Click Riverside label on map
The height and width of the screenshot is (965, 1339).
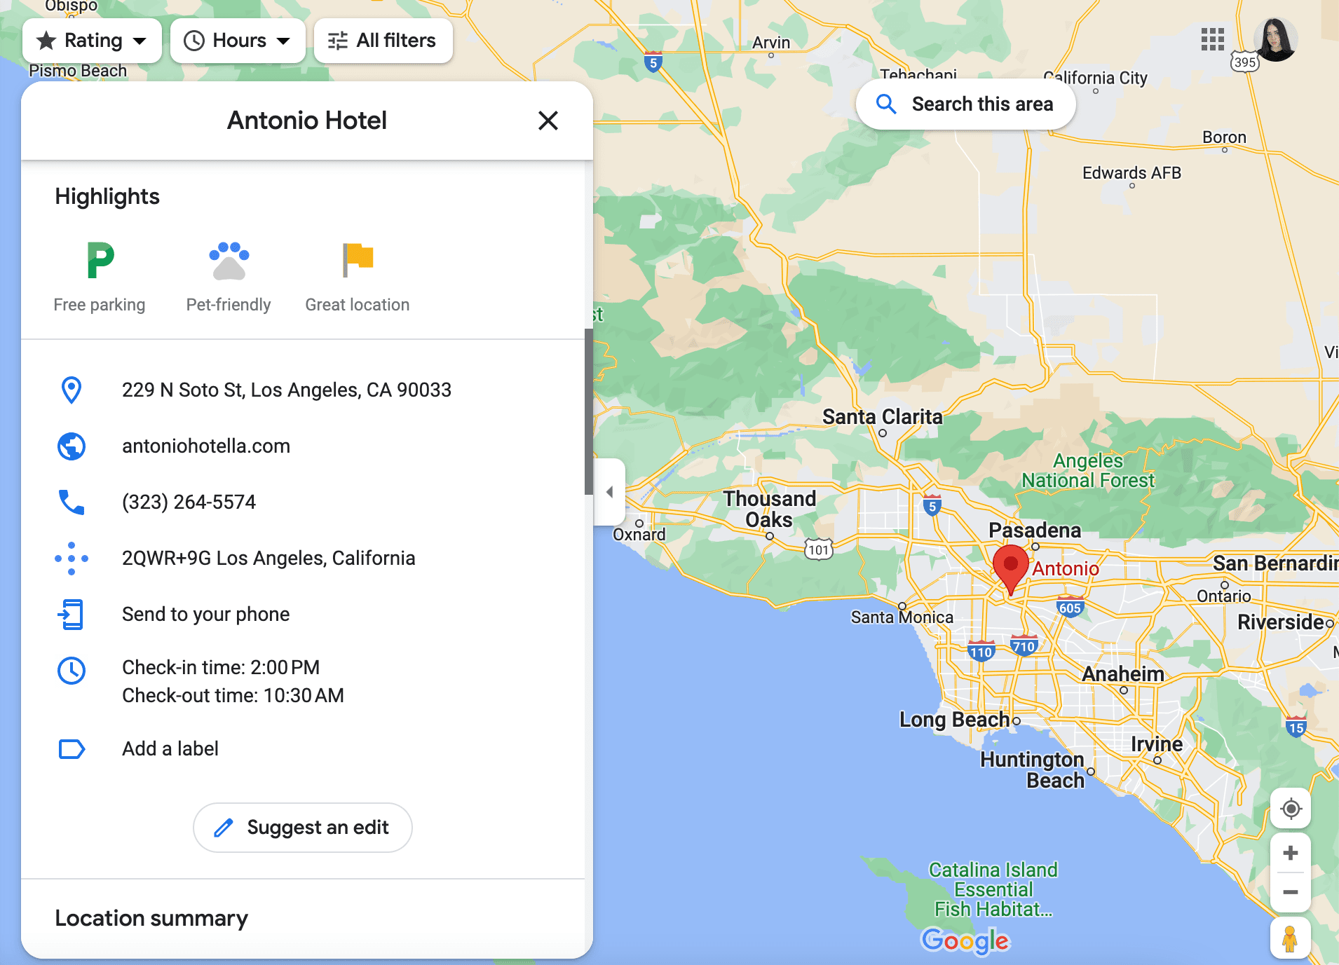point(1281,622)
